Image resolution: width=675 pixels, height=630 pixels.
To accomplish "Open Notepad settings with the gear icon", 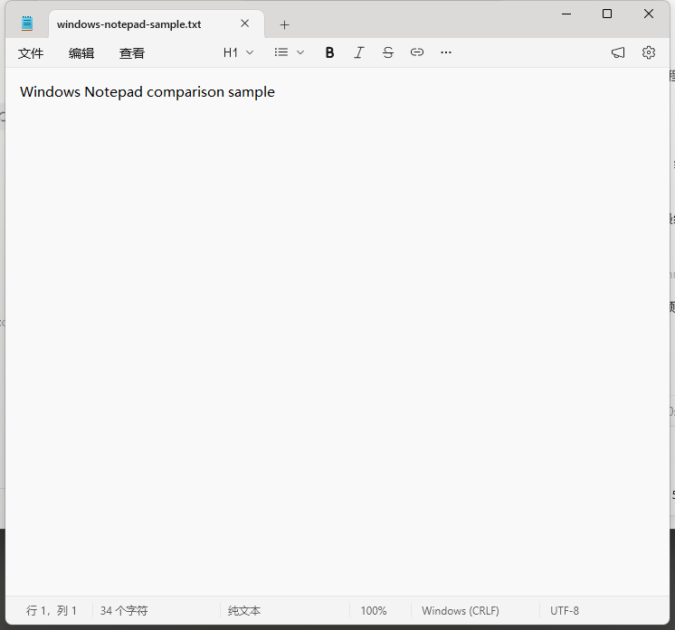I will click(x=649, y=52).
